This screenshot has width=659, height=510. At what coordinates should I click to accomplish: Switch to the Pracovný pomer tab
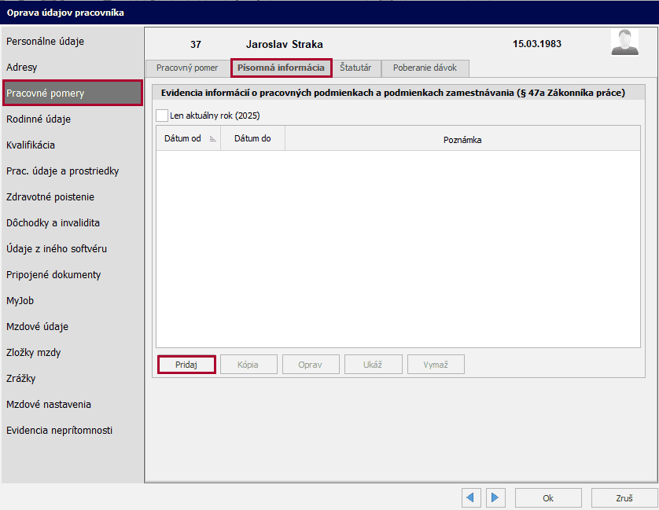pyautogui.click(x=187, y=68)
